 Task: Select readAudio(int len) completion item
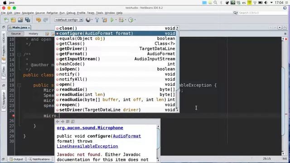(115, 95)
